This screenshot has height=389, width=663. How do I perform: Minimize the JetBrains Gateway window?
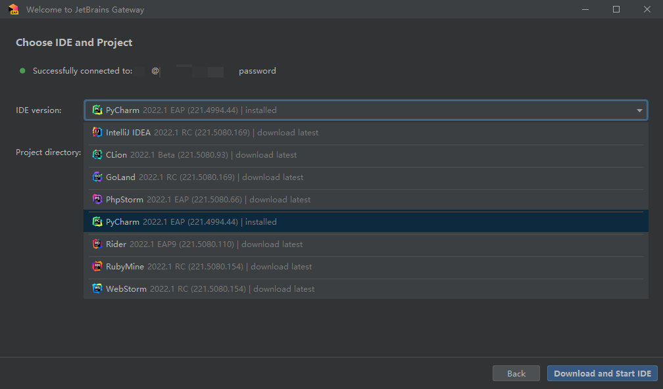[585, 9]
